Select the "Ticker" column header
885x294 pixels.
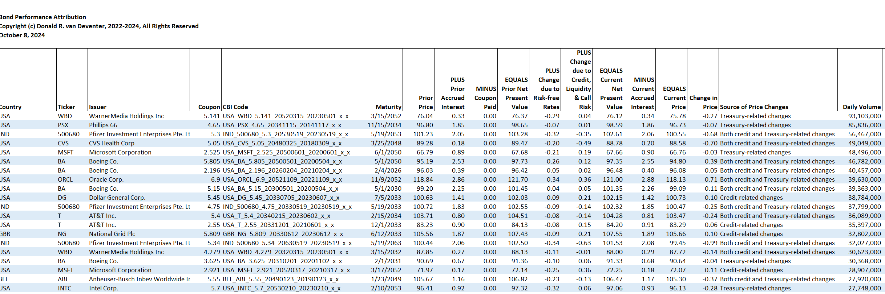pyautogui.click(x=66, y=107)
